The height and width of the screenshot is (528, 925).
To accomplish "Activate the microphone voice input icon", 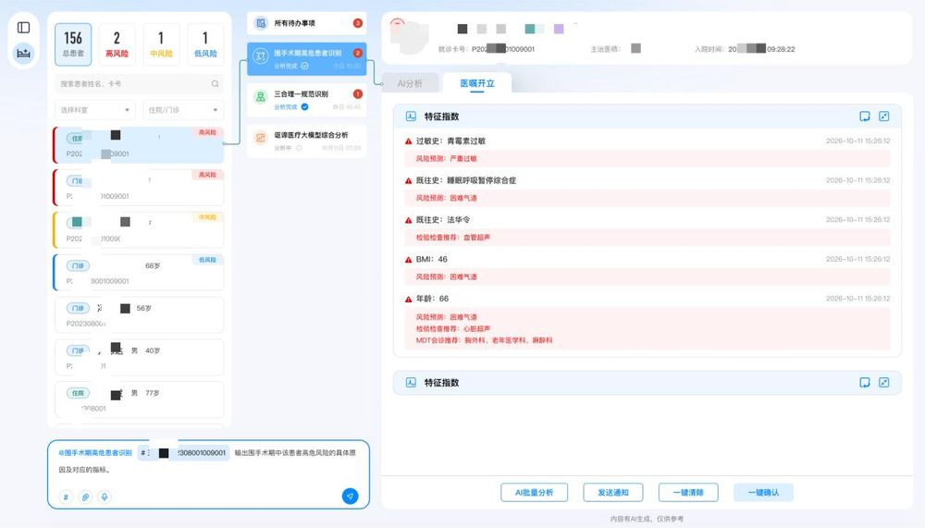I will [105, 497].
